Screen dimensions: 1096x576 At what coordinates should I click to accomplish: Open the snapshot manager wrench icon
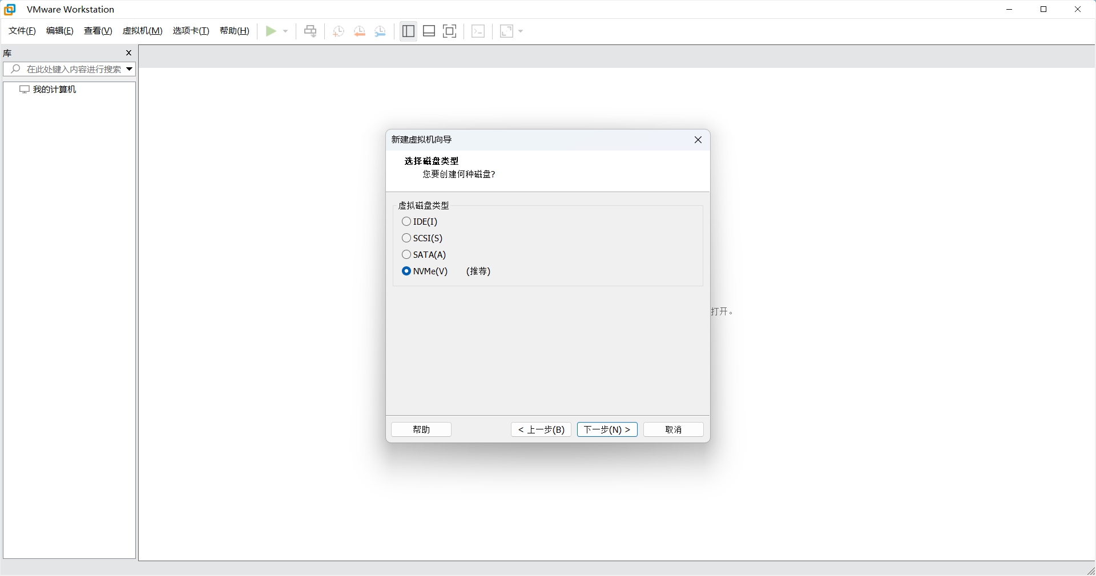pos(380,31)
